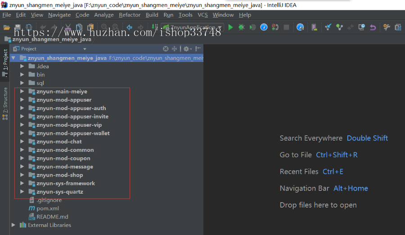
Task: Click the Save All floppy disk icon
Action: (18, 27)
